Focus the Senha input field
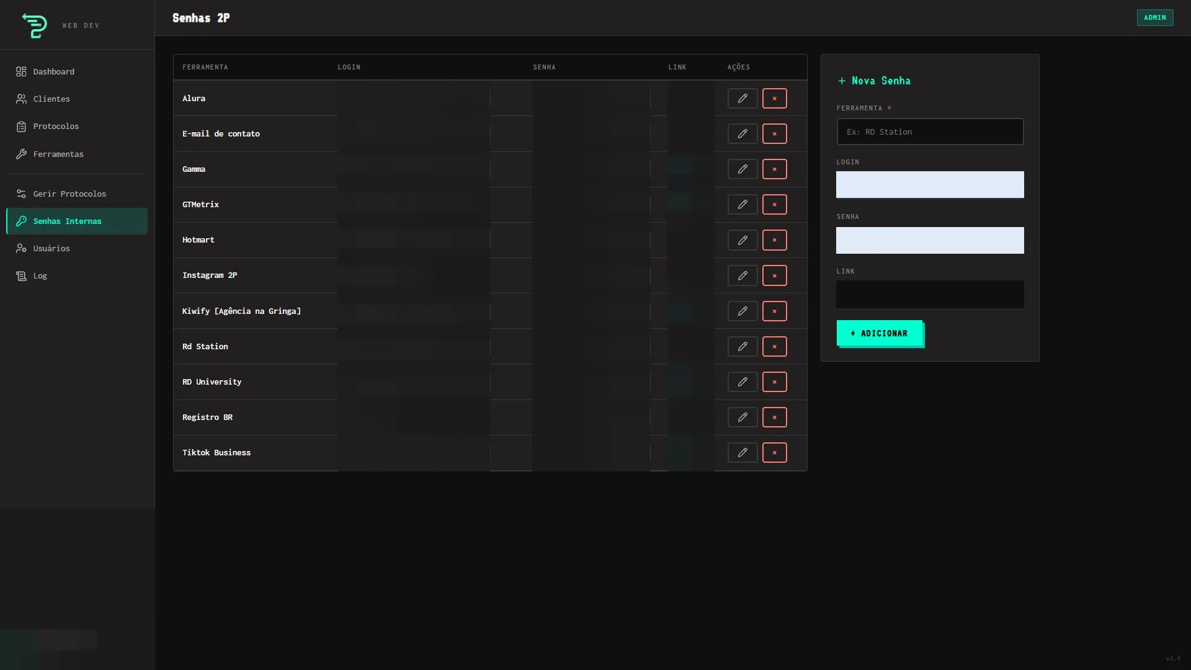1191x670 pixels. pos(930,240)
